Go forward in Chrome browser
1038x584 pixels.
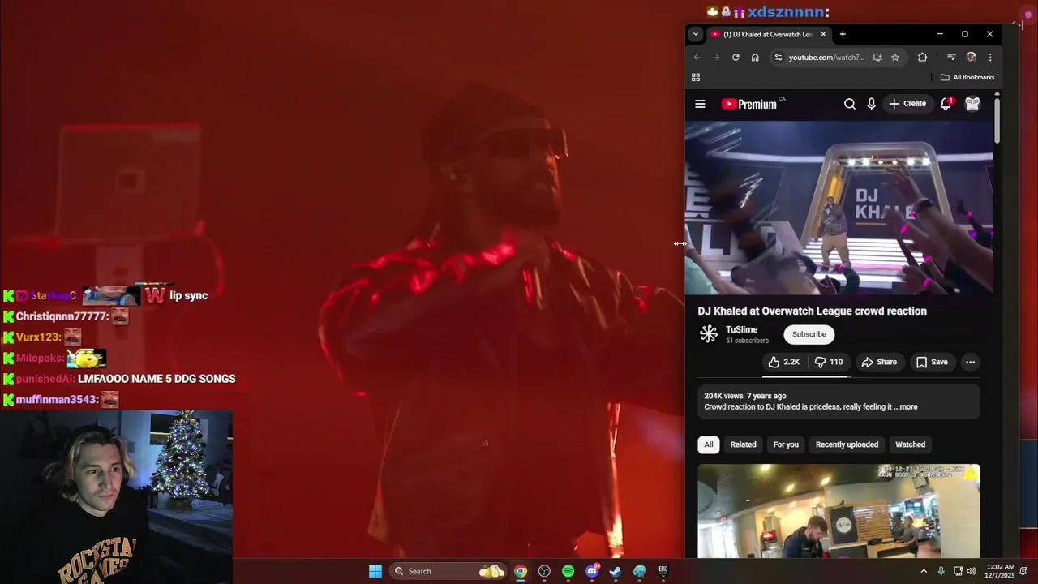(x=716, y=58)
